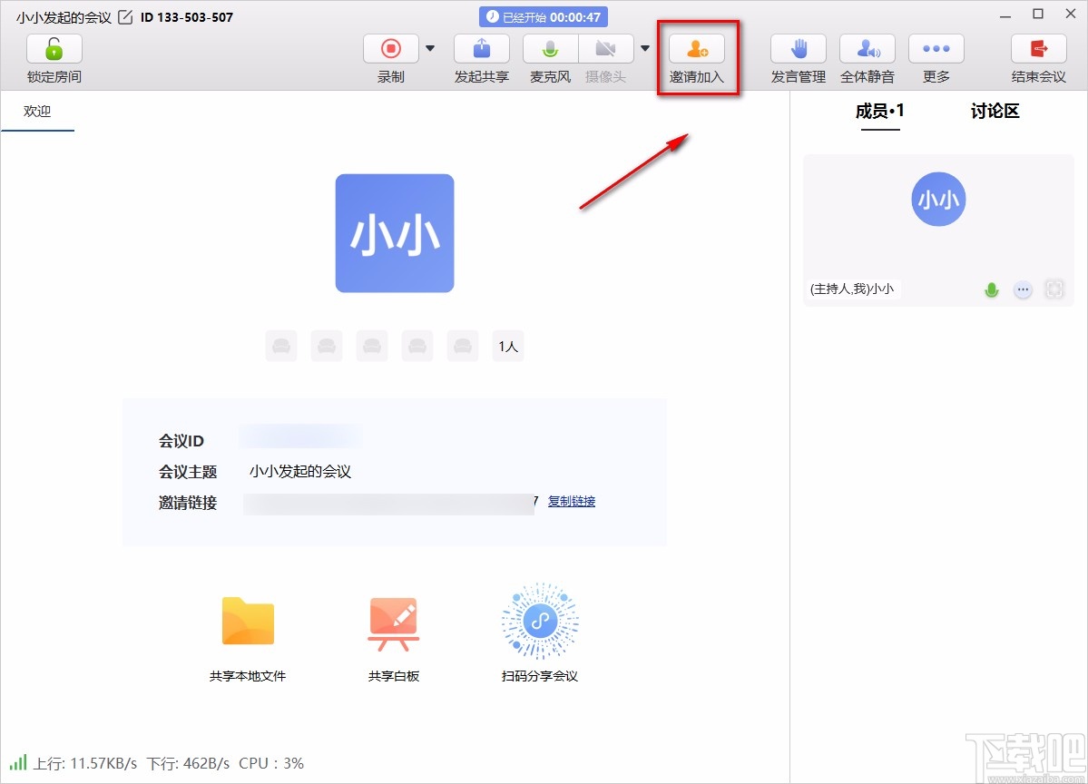The image size is (1088, 784).
Task: Start recording with the 录制 icon
Action: coord(390,48)
